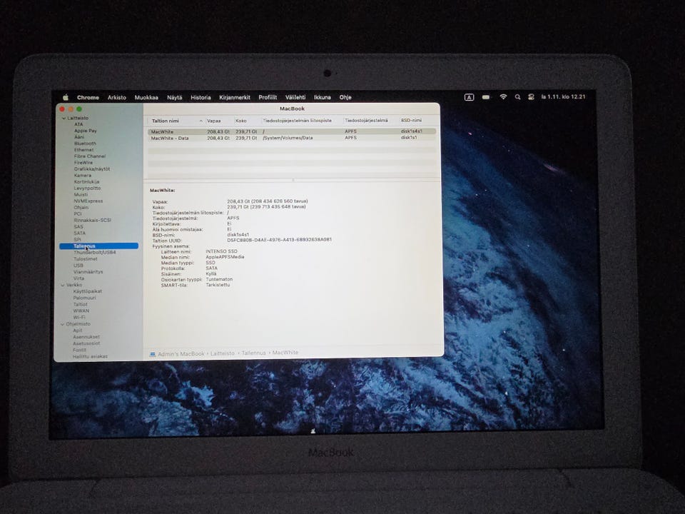Select SAS in the sidebar
This screenshot has width=685, height=514.
pos(78,227)
